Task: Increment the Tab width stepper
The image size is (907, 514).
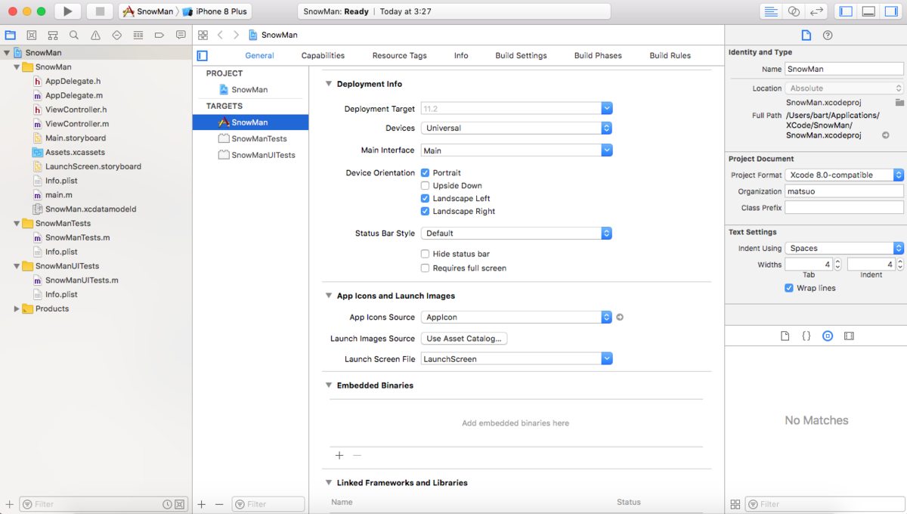Action: point(837,262)
